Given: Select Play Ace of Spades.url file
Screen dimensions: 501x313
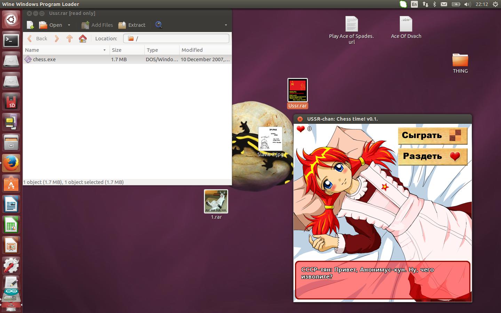Looking at the screenshot, I should point(351,30).
